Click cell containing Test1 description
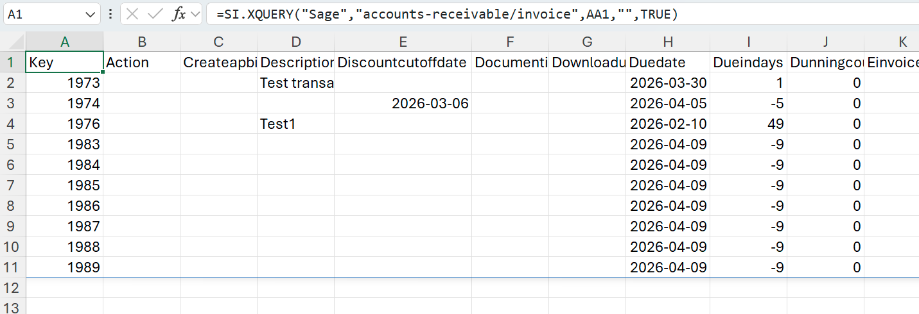919x314 pixels. tap(295, 124)
